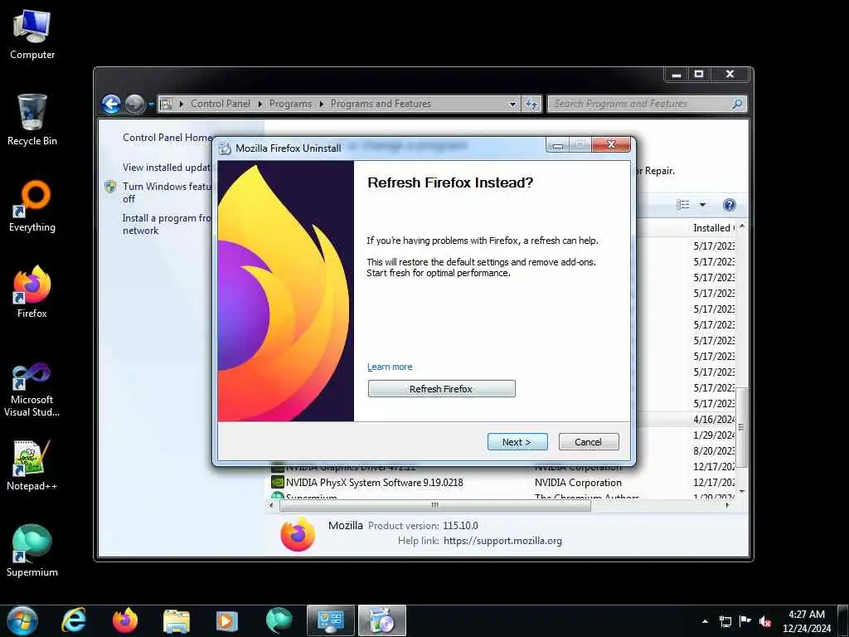Click Learn more in uninstall dialog
849x637 pixels.
click(390, 367)
